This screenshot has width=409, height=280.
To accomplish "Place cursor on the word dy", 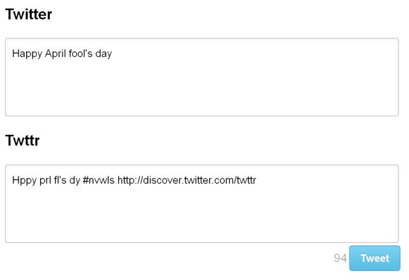I will [75, 180].
